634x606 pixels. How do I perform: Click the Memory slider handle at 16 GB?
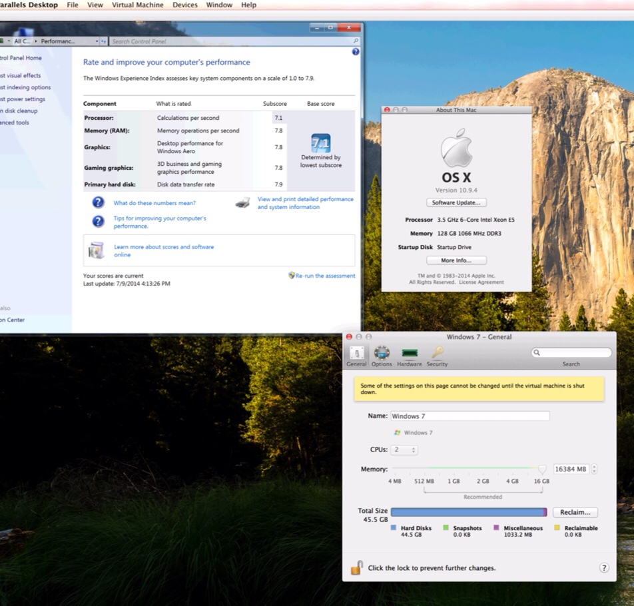542,469
